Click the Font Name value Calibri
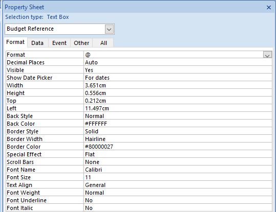Viewport: 276px width, 212px height. tap(178, 170)
